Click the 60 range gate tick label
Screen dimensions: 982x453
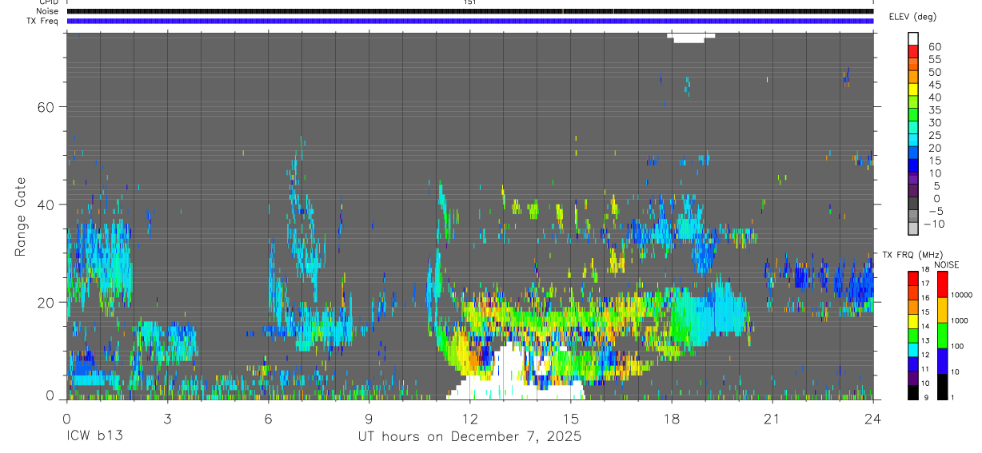point(45,106)
